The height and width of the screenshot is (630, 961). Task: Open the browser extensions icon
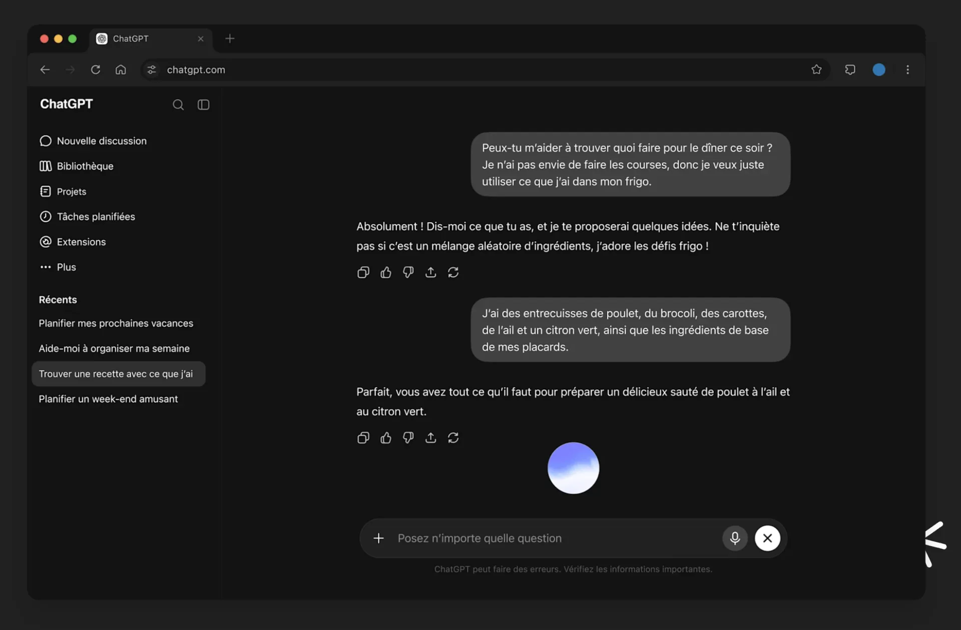(850, 70)
